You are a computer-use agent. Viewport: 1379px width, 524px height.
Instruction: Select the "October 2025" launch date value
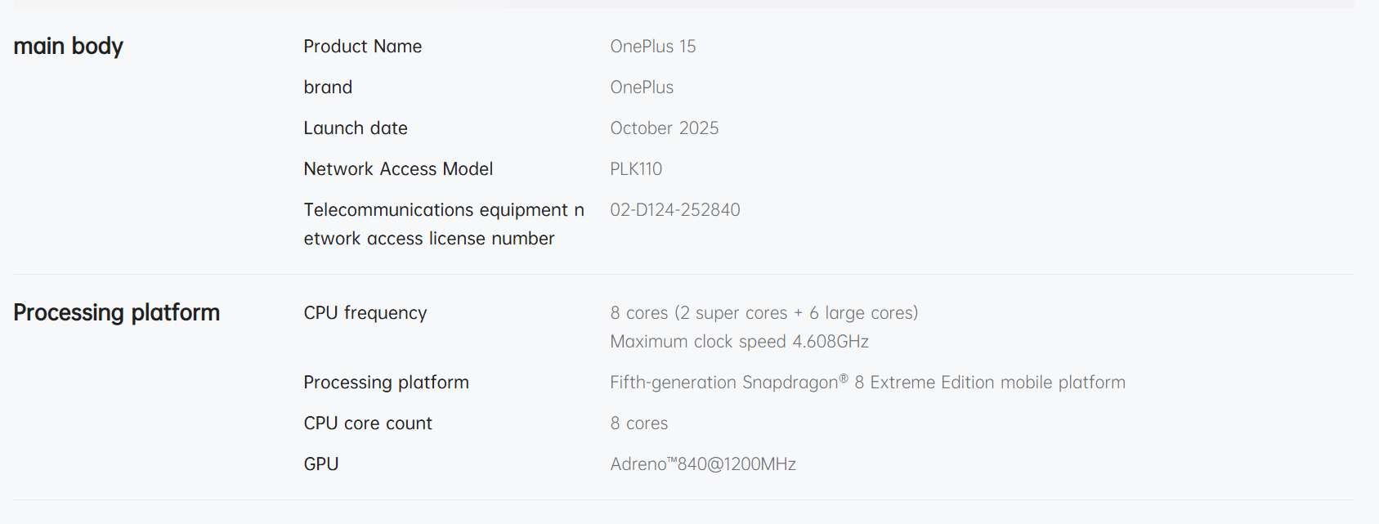664,128
